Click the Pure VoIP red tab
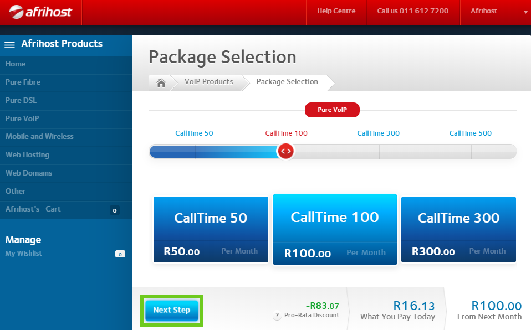531x330 pixels. click(x=332, y=110)
